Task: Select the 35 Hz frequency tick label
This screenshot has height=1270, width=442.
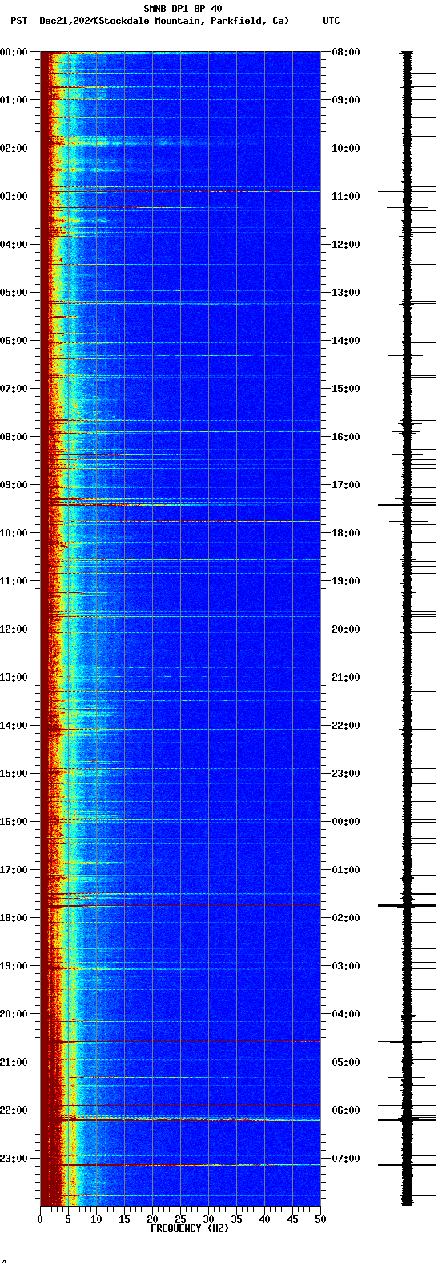Action: (236, 1219)
